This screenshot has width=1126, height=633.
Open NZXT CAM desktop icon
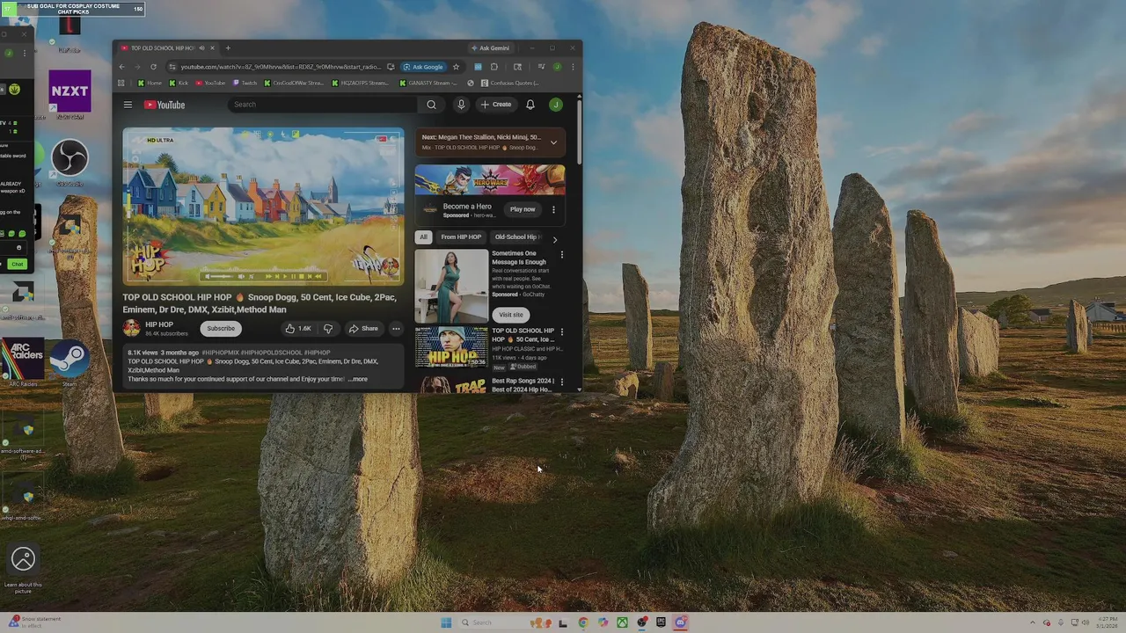pyautogui.click(x=69, y=92)
